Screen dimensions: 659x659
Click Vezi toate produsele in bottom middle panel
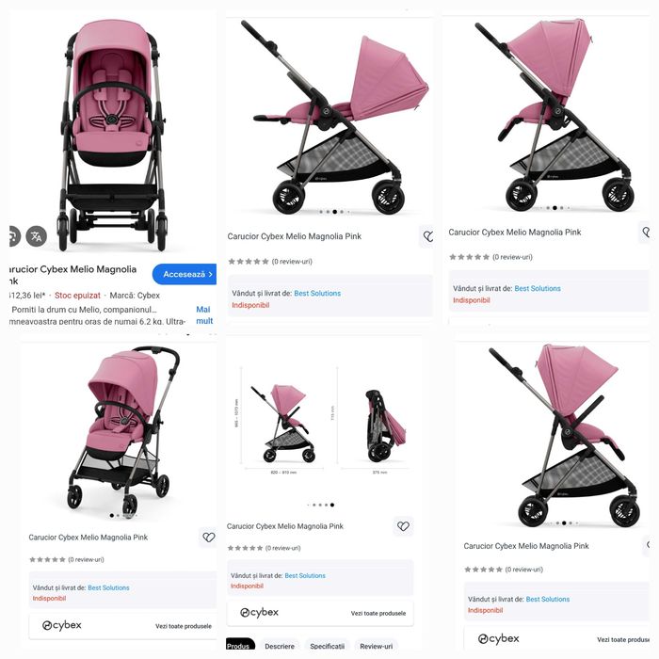pos(378,614)
